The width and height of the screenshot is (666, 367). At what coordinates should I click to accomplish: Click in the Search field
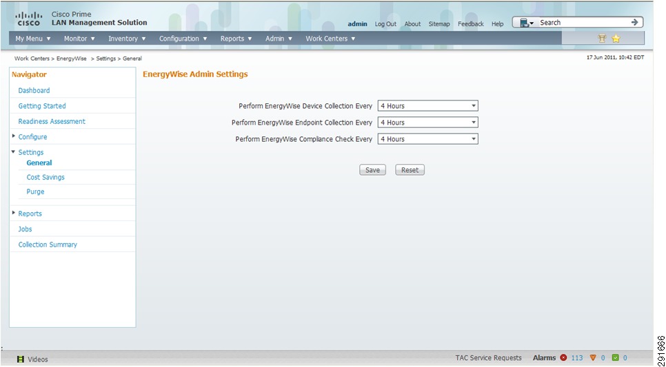(x=584, y=23)
